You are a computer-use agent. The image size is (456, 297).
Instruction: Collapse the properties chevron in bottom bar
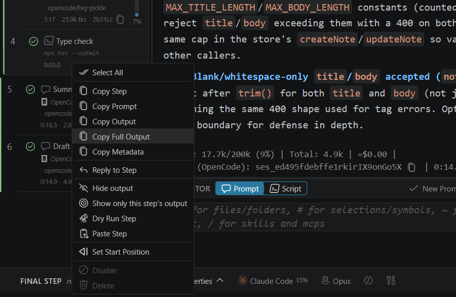[x=220, y=280]
